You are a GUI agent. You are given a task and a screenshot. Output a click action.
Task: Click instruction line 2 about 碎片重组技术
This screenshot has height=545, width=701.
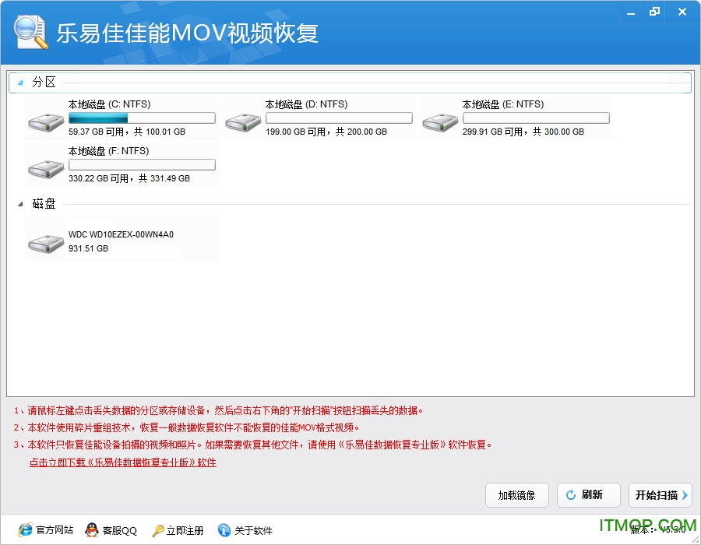[x=186, y=427]
